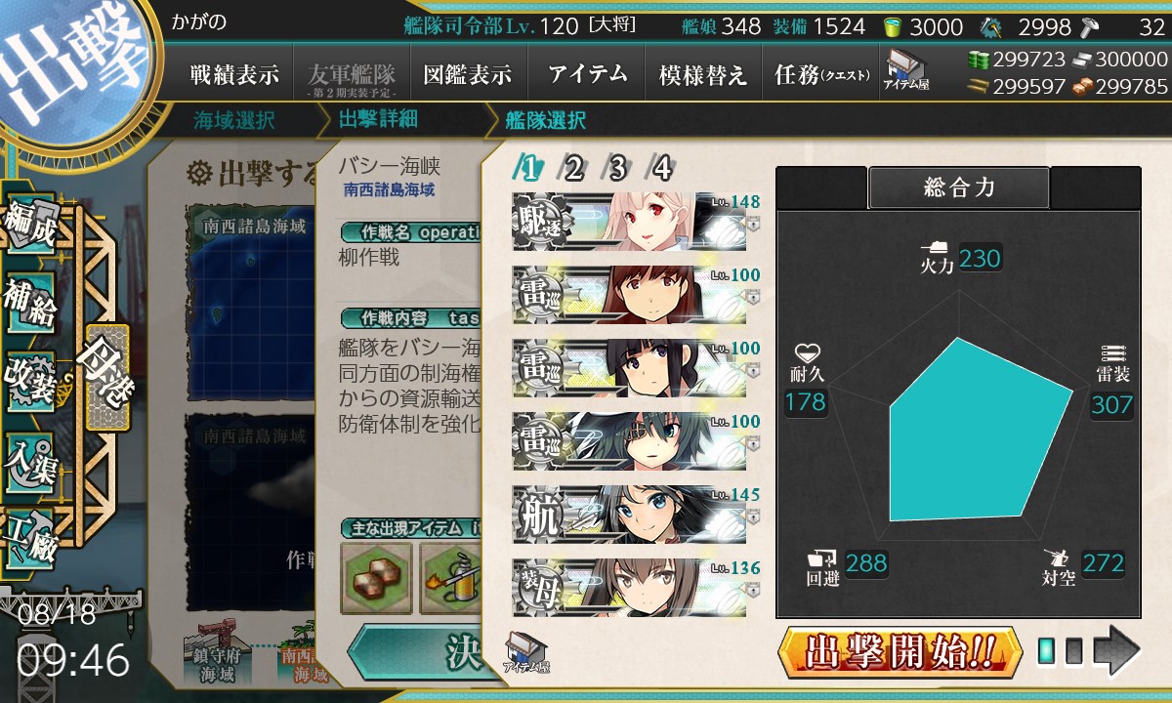1172x703 pixels.
Task: Go back to 出撃詳細 breadcrumb step
Action: coord(378,121)
